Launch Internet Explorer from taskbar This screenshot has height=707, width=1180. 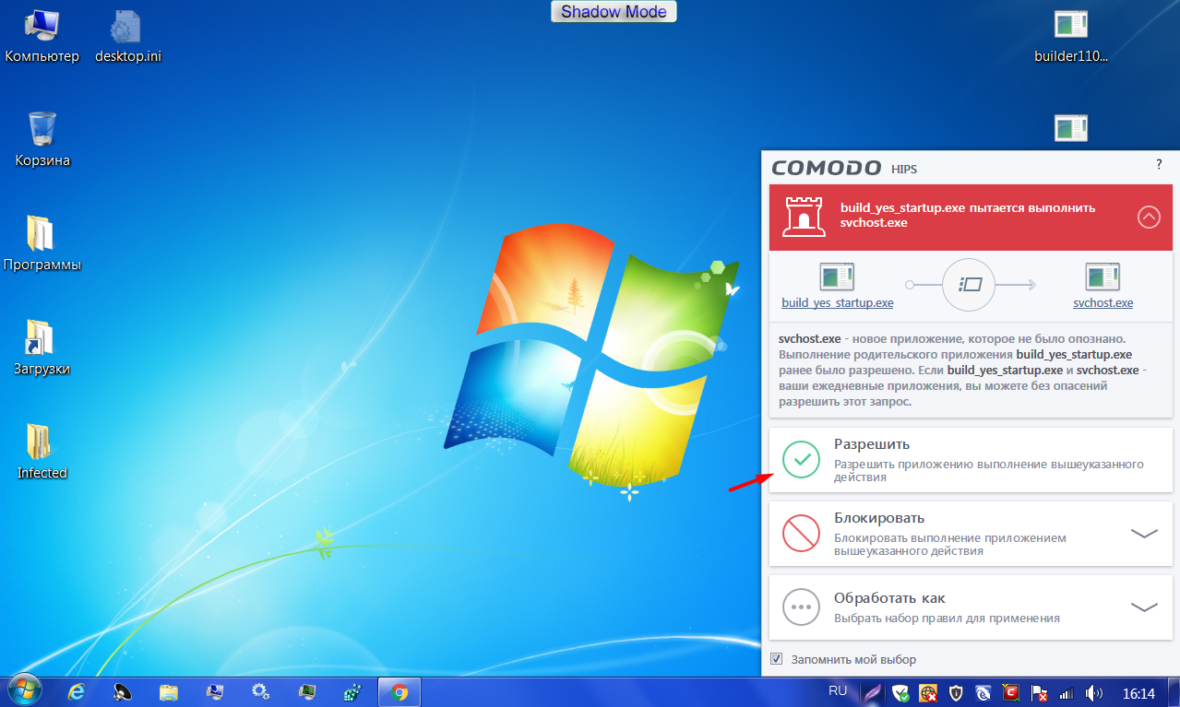(x=77, y=691)
